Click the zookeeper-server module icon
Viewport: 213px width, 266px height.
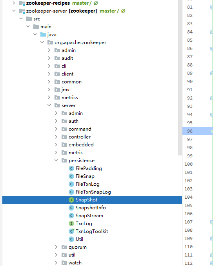[22, 11]
